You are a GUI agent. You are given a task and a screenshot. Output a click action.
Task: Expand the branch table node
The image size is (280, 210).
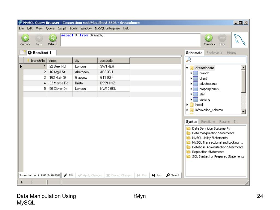click(x=191, y=73)
